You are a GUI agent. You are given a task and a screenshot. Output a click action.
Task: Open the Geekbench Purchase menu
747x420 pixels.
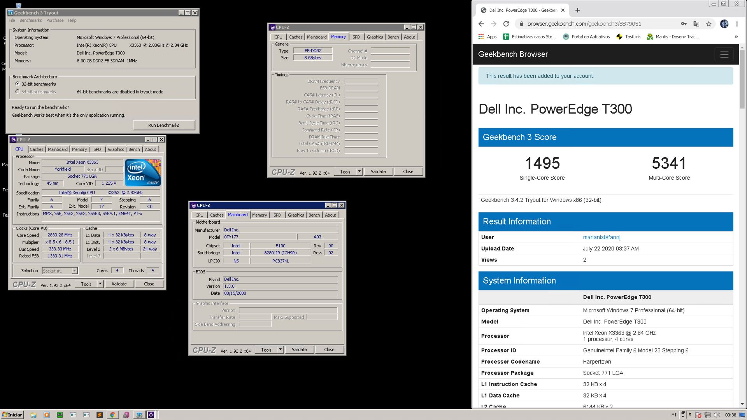coord(55,20)
